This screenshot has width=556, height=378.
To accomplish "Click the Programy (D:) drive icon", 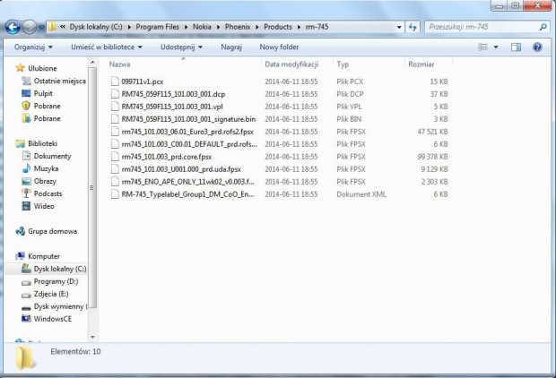I will point(26,282).
